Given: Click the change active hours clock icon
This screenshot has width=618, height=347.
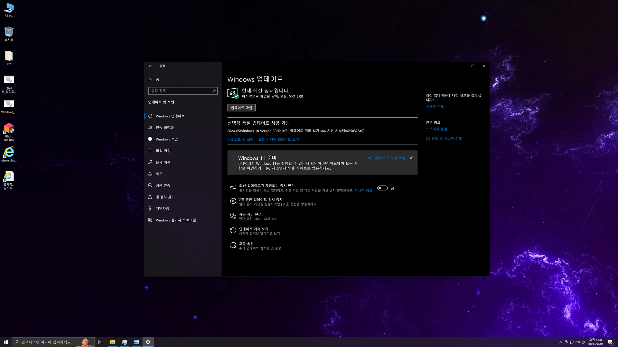Looking at the screenshot, I should click(233, 216).
